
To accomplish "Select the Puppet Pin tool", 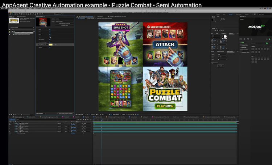I will coord(42,14).
